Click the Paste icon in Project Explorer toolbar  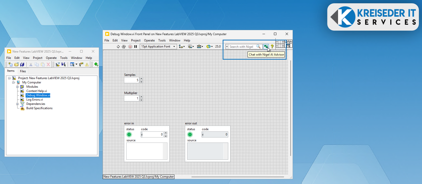43,64
